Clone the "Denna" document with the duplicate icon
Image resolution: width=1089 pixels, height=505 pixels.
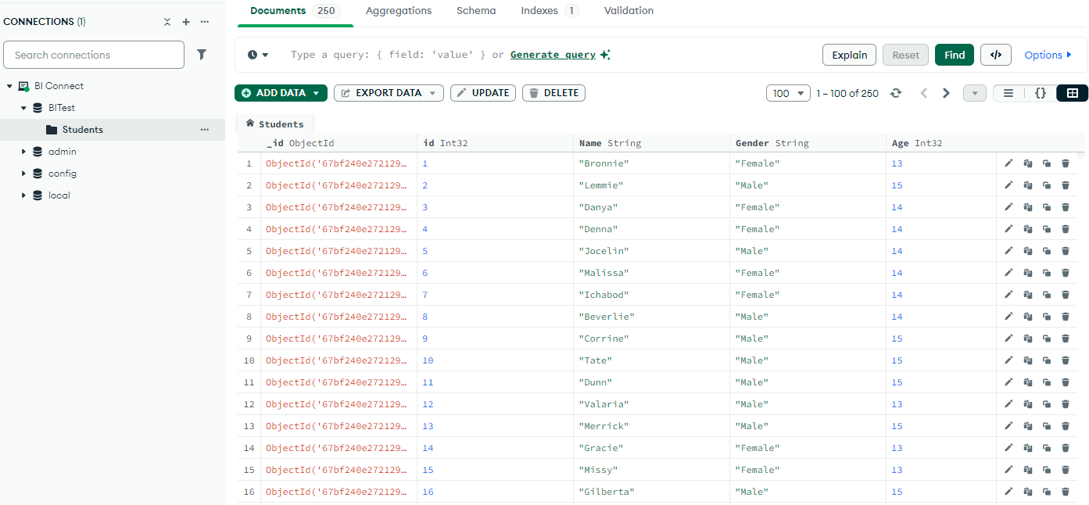tap(1047, 228)
